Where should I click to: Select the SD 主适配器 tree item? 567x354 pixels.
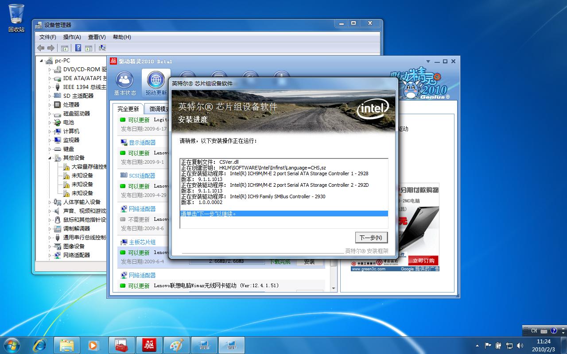point(78,96)
